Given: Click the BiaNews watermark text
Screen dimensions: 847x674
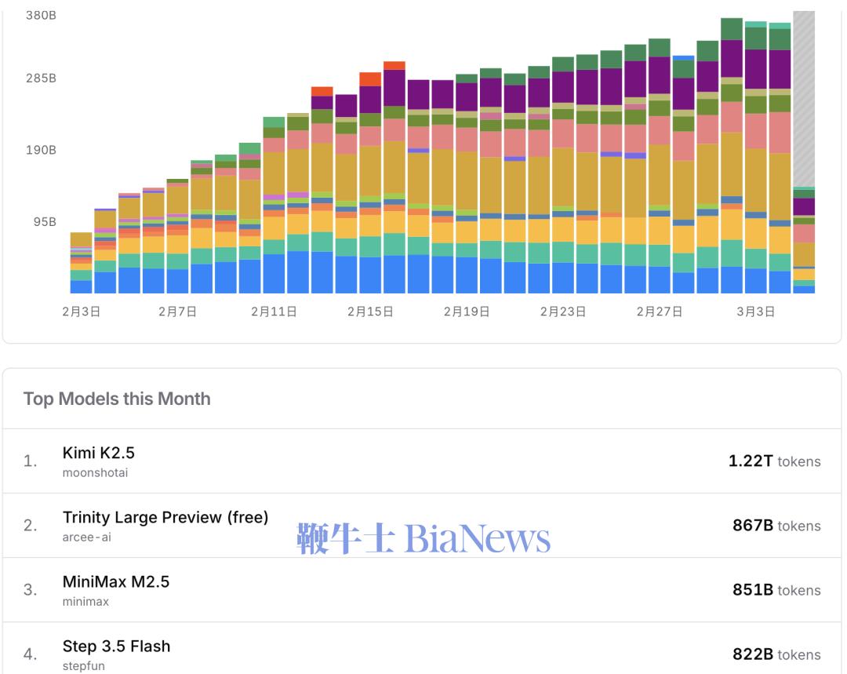Looking at the screenshot, I should (423, 539).
